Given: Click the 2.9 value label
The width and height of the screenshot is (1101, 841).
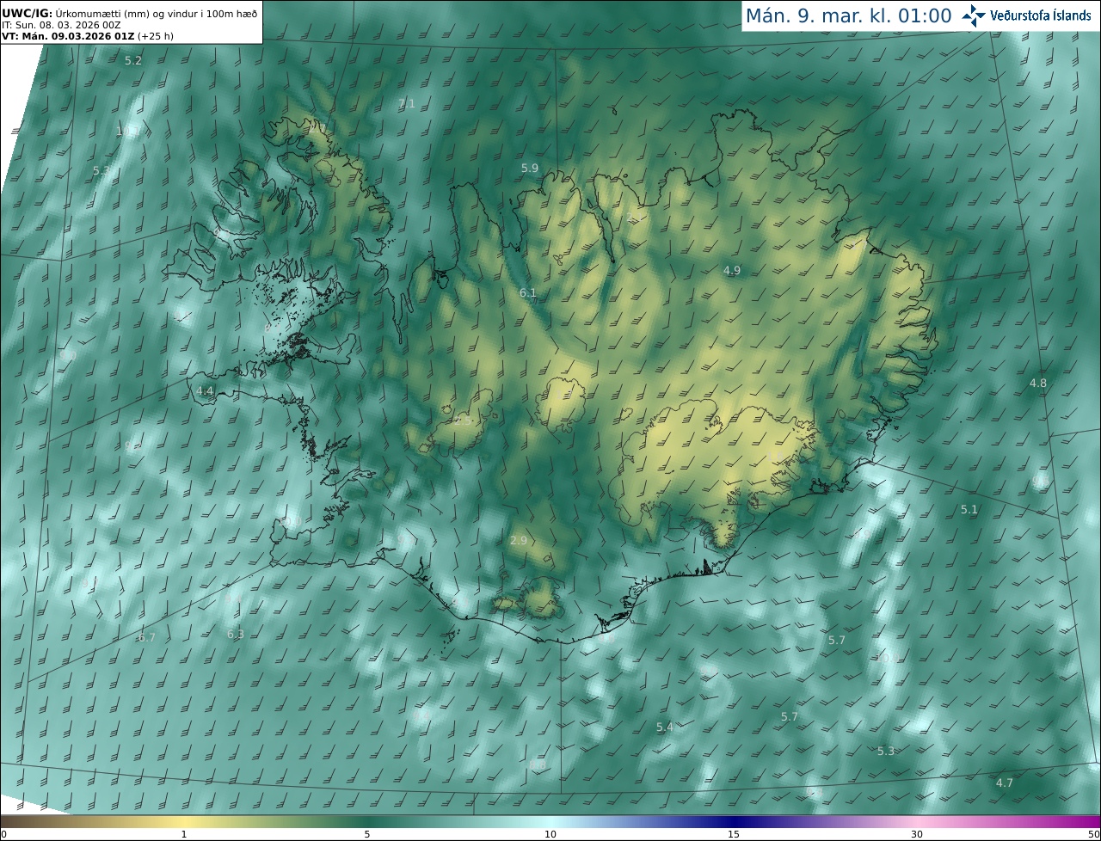Looking at the screenshot, I should click(x=518, y=541).
